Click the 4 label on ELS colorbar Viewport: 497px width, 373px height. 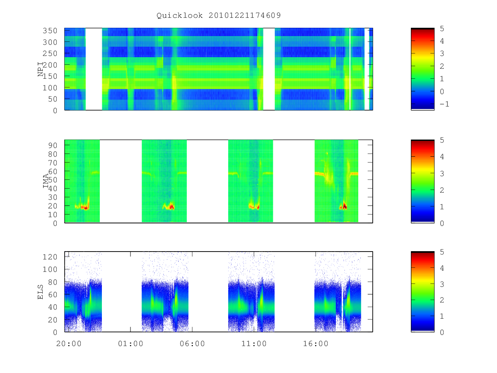(442, 268)
